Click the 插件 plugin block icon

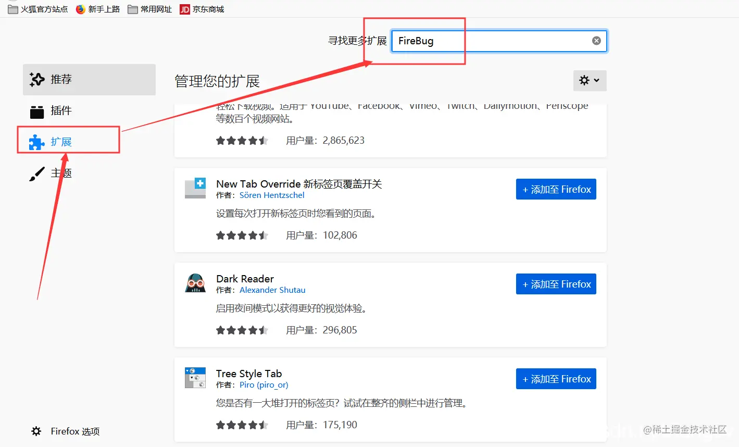pyautogui.click(x=37, y=111)
